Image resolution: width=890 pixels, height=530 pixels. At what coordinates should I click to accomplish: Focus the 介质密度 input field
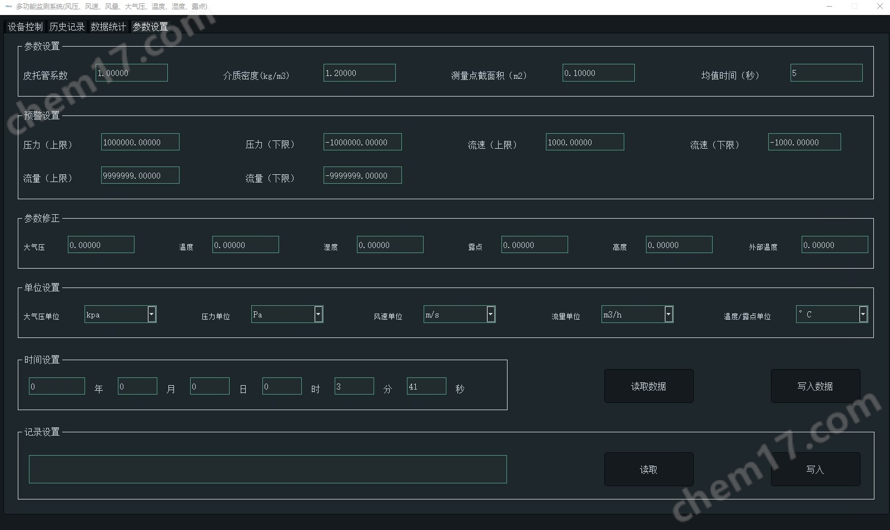(x=359, y=73)
